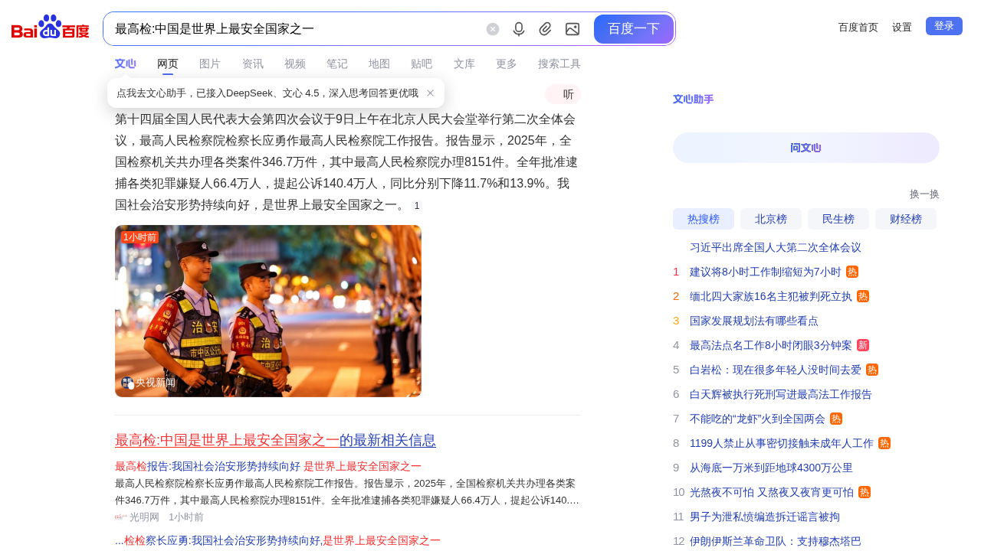The width and height of the screenshot is (981, 551).
Task: Expand the 更多 search categories
Action: 507,64
